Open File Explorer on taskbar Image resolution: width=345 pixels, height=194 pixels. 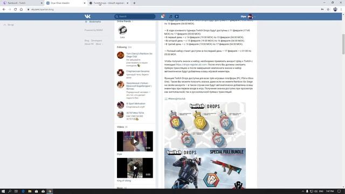point(30,191)
